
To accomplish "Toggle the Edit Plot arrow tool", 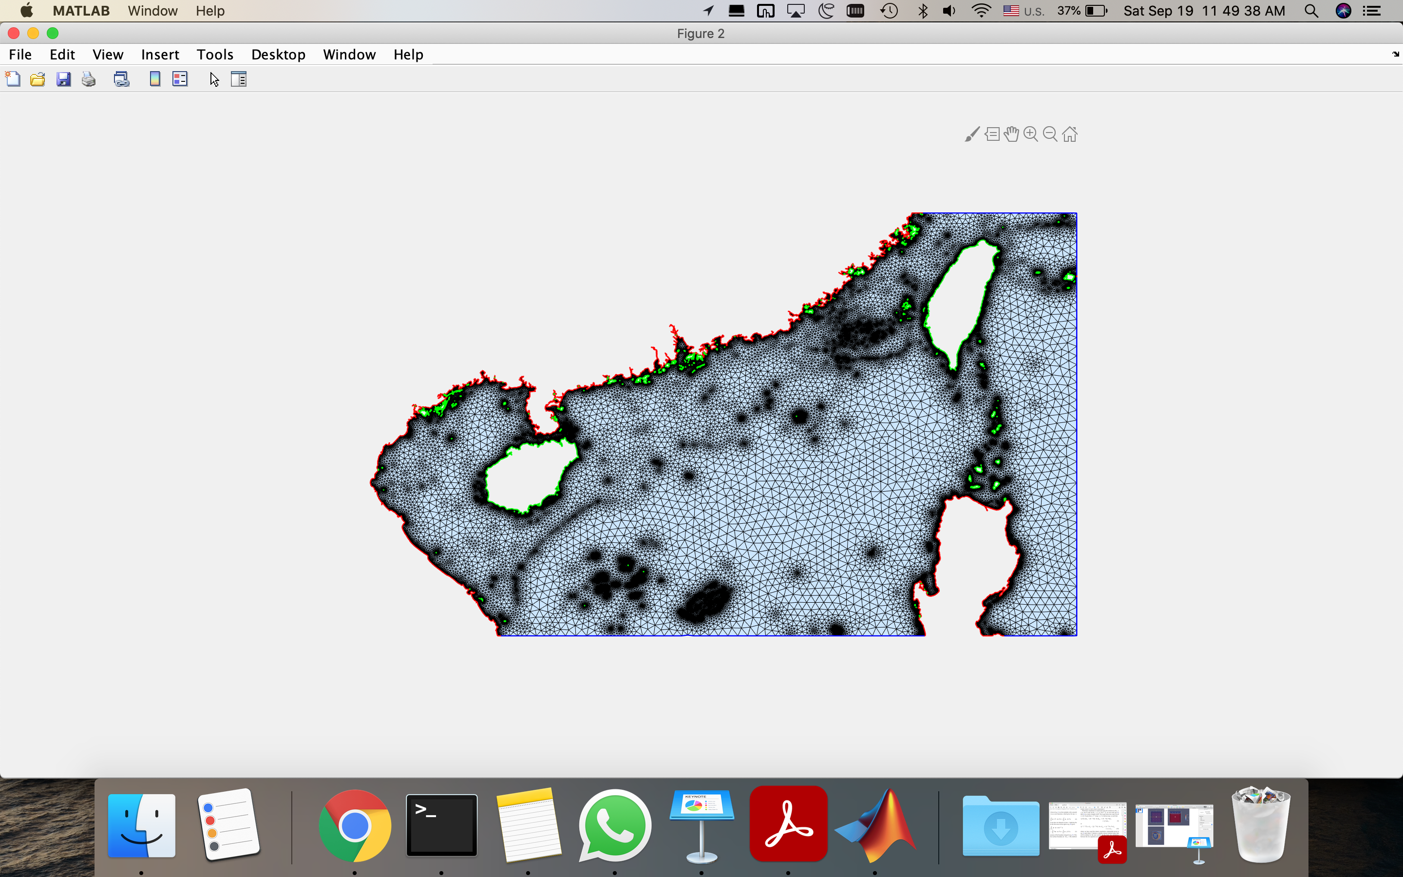I will [x=214, y=79].
